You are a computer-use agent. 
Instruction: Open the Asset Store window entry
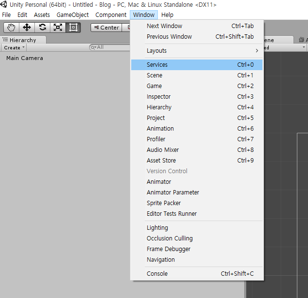(x=197, y=160)
